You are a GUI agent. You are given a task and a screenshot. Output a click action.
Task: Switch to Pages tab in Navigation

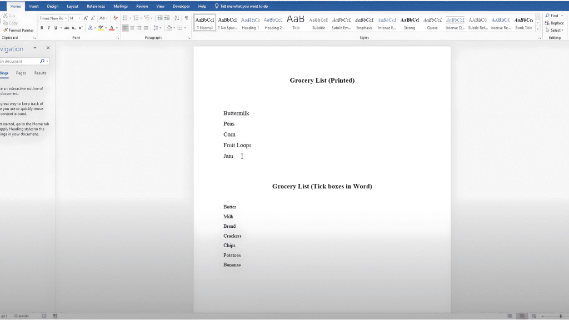point(21,73)
